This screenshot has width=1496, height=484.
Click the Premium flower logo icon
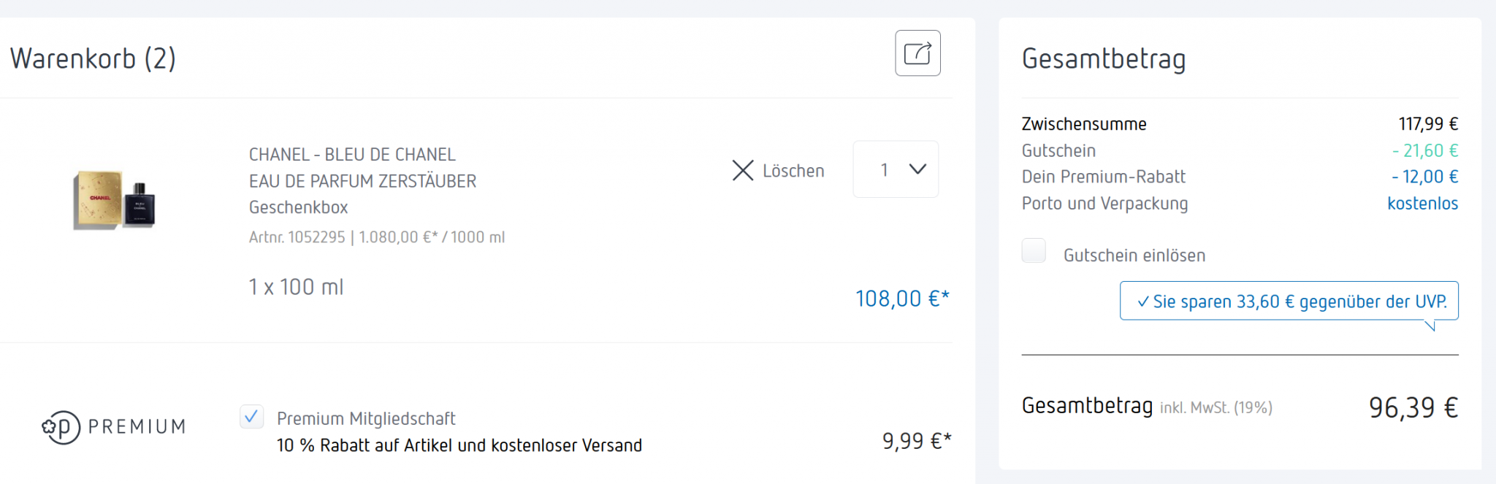60,427
